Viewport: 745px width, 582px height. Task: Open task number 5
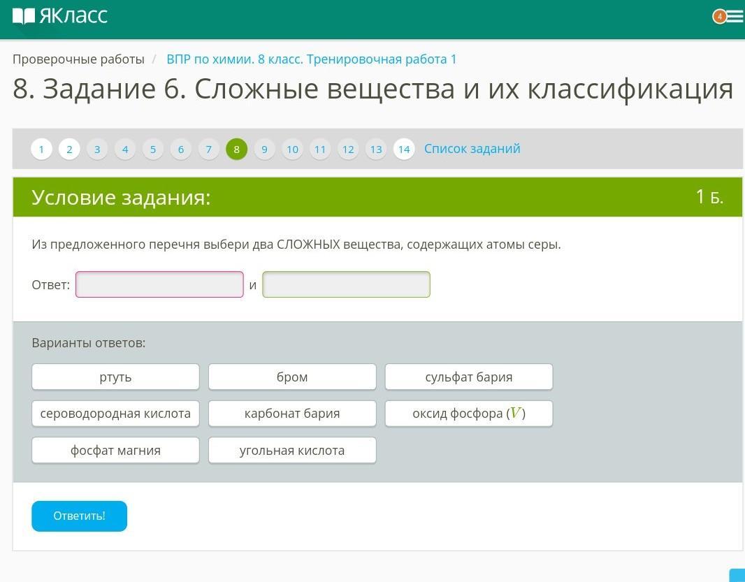pyautogui.click(x=153, y=149)
